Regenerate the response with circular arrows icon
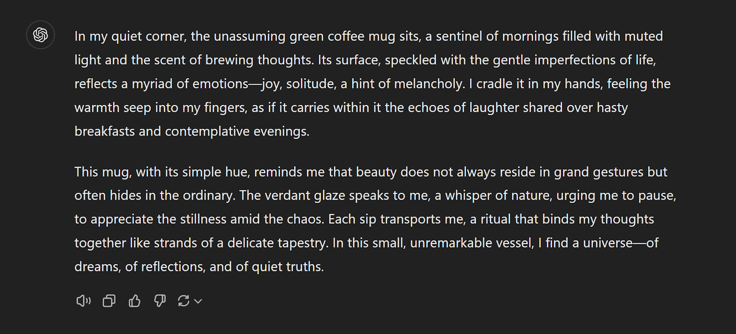The width and height of the screenshot is (736, 334). [184, 301]
